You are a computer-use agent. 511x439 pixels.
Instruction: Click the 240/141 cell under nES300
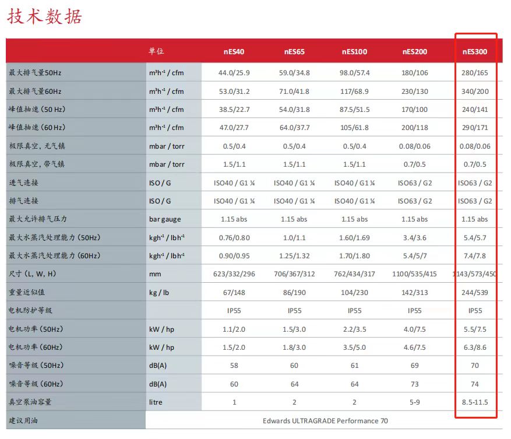[x=475, y=110]
